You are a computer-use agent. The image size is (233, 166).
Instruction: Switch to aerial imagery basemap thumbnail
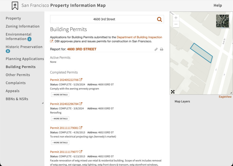[x=223, y=21]
